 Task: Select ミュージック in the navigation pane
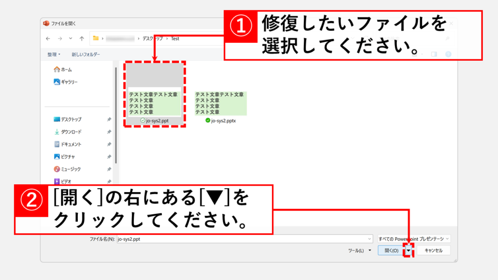67,169
